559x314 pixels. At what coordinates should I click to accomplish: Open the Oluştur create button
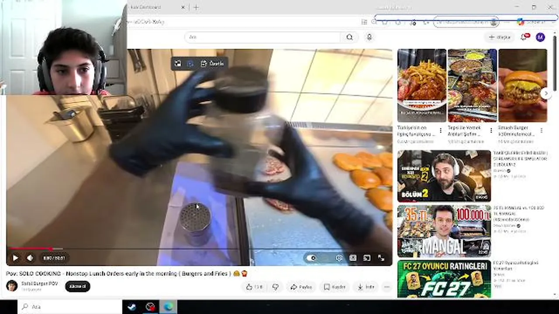500,37
